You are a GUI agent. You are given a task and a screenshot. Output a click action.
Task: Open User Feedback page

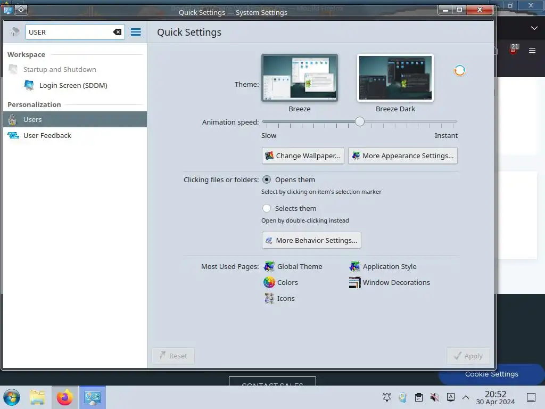pos(75,135)
